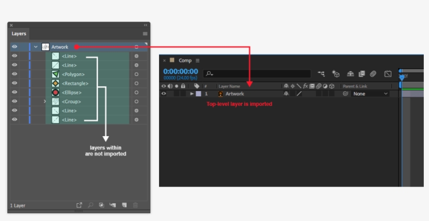Click Create New Sublayer icon
This screenshot has width=429, height=221.
pos(112,205)
